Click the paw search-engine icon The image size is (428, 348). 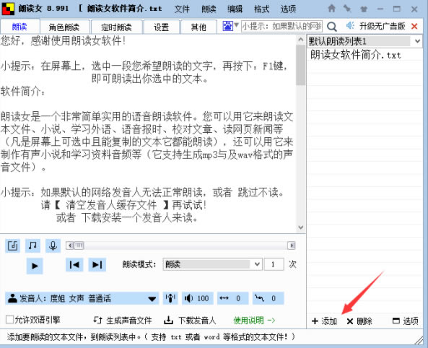(227, 26)
